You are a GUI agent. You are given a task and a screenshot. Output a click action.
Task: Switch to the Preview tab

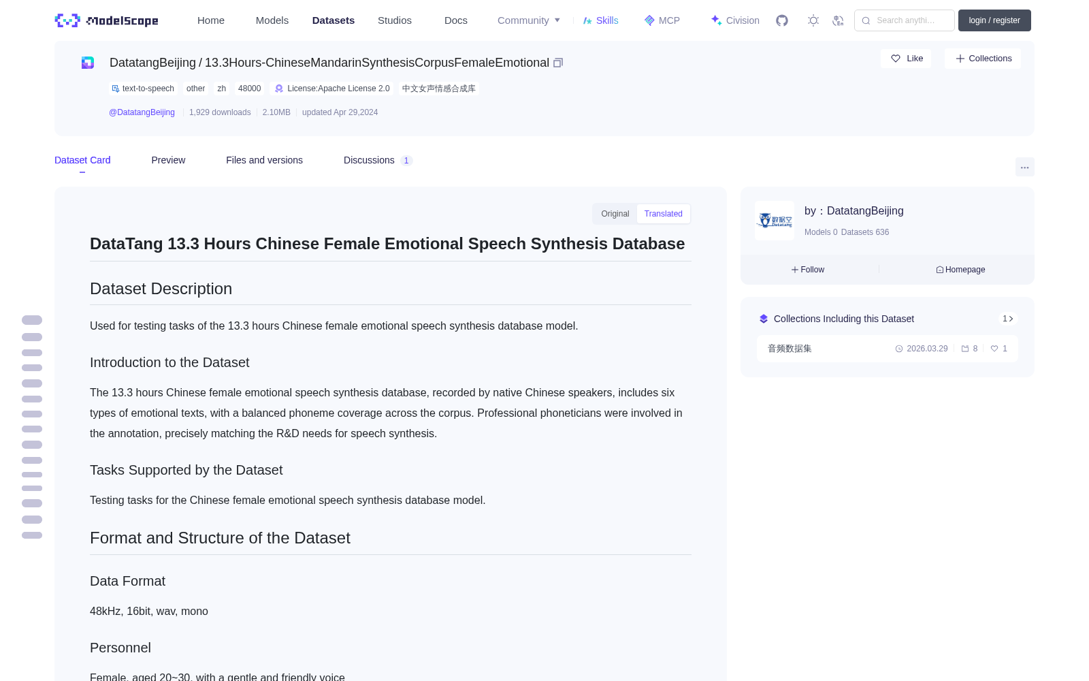coord(168,160)
